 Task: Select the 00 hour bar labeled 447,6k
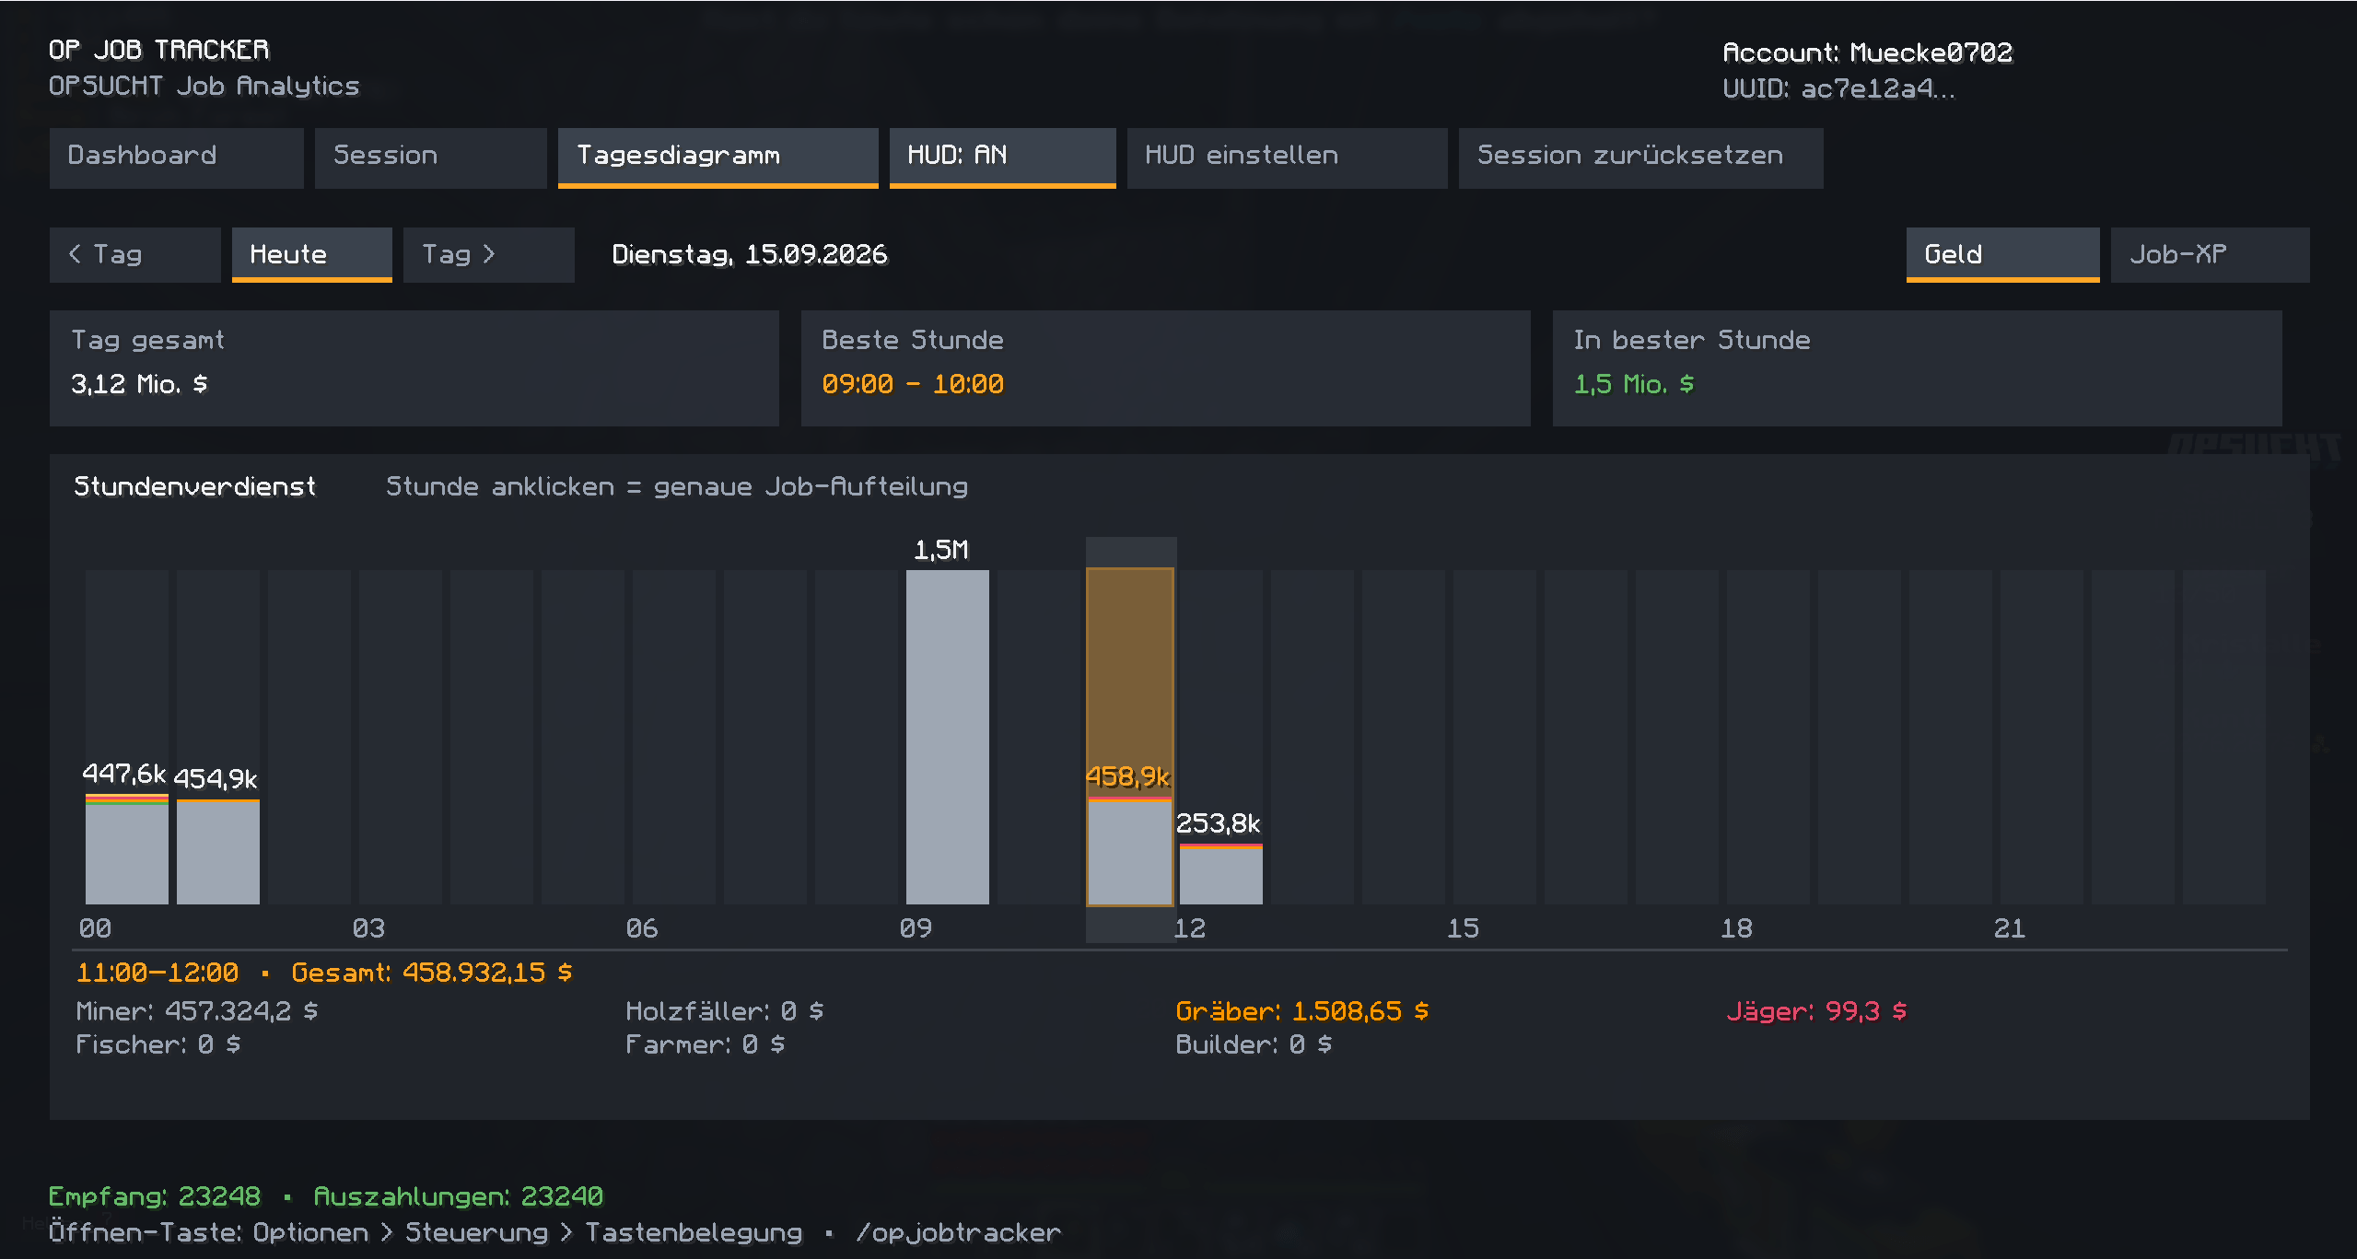127,849
